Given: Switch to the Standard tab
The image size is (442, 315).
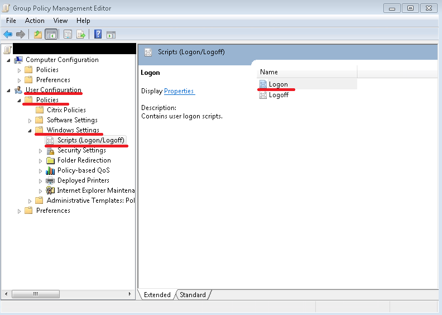Looking at the screenshot, I should pyautogui.click(x=193, y=295).
